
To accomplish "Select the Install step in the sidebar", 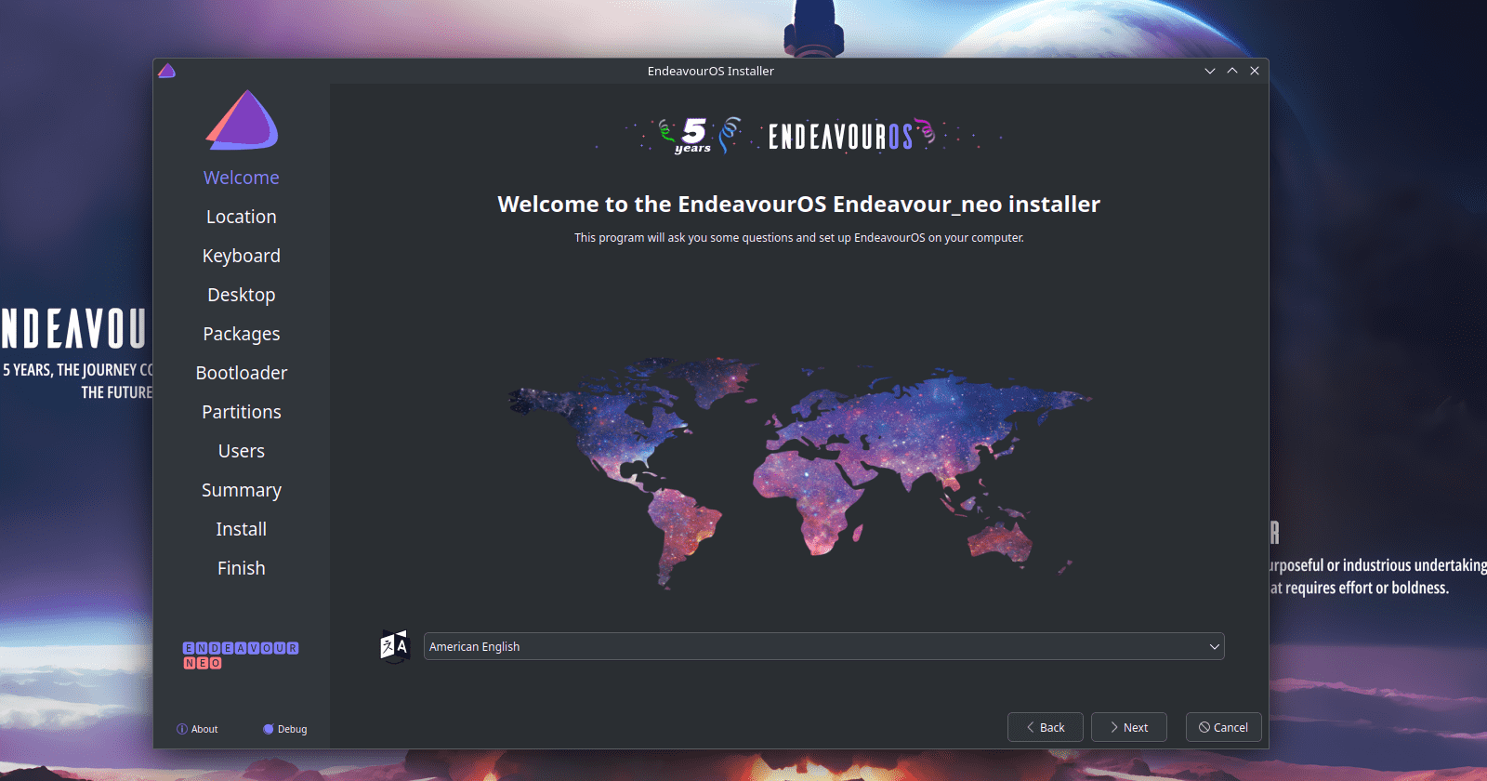I will point(242,529).
